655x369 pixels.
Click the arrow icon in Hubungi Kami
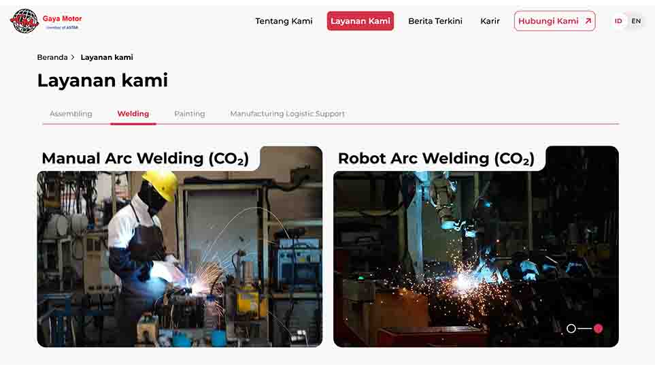pos(588,21)
